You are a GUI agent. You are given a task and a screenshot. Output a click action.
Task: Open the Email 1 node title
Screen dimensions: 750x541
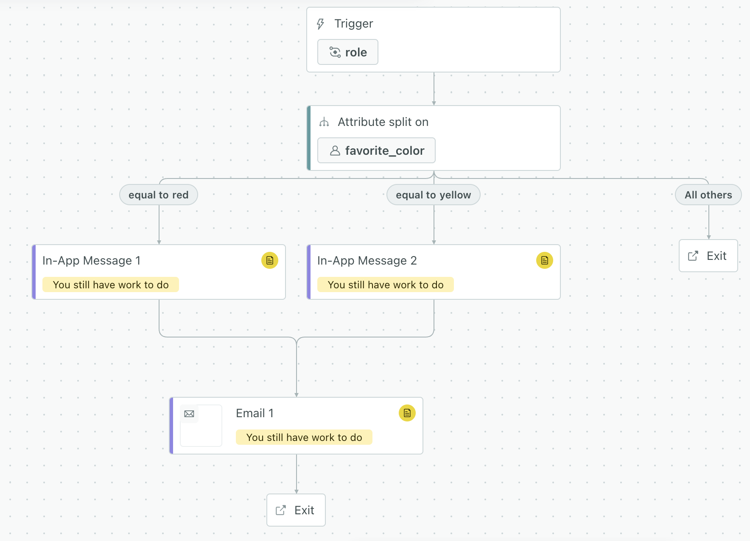(x=255, y=413)
